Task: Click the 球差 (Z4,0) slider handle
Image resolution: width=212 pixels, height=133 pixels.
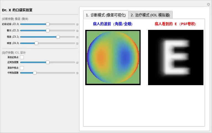Action: coord(36,43)
